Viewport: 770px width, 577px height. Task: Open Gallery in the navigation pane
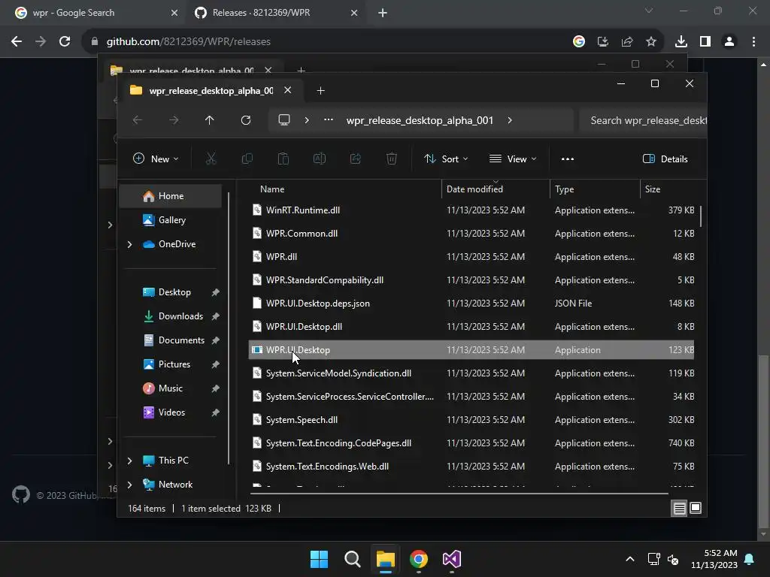pyautogui.click(x=171, y=220)
